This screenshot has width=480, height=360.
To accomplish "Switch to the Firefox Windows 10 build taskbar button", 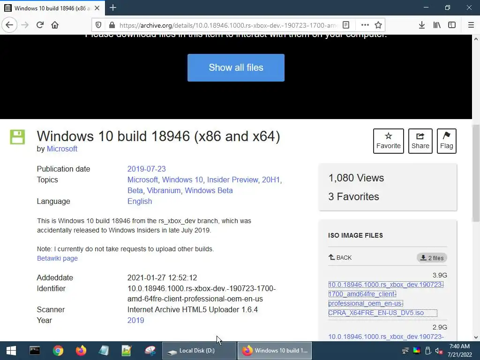I will [x=275, y=351].
